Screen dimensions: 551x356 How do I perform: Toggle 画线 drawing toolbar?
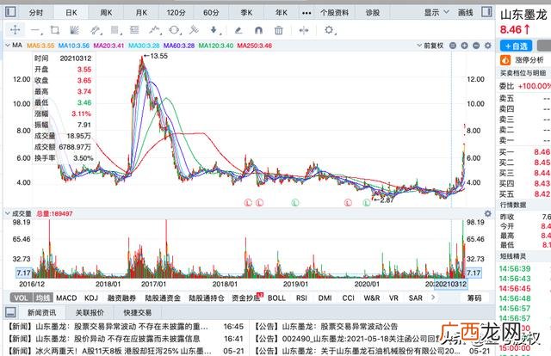[466, 13]
